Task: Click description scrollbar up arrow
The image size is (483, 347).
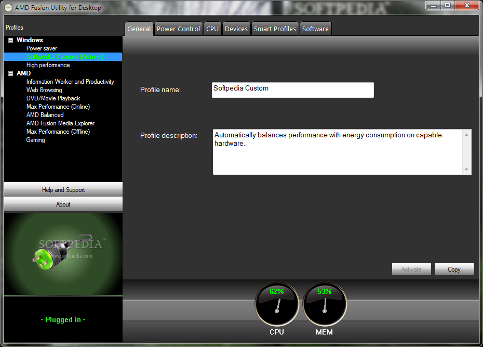Action: click(x=467, y=135)
